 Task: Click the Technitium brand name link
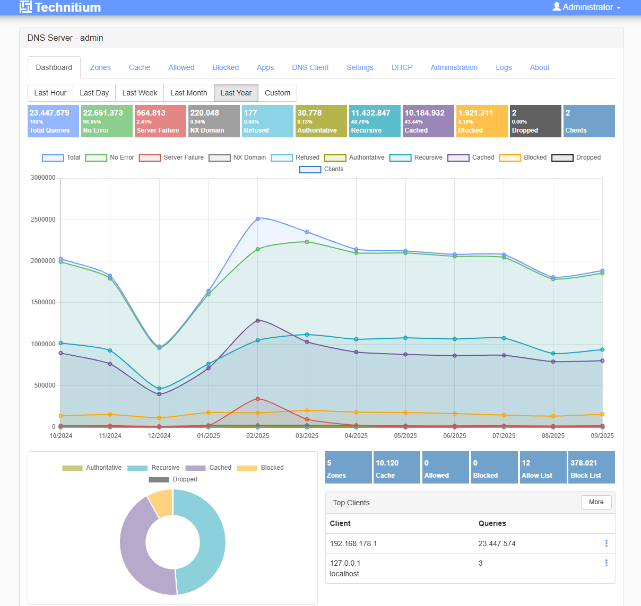click(x=67, y=7)
